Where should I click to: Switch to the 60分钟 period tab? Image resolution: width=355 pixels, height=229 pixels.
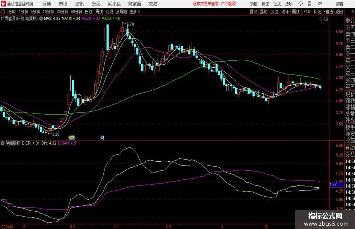(77, 12)
